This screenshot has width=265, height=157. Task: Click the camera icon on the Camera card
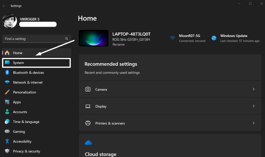[88, 89]
